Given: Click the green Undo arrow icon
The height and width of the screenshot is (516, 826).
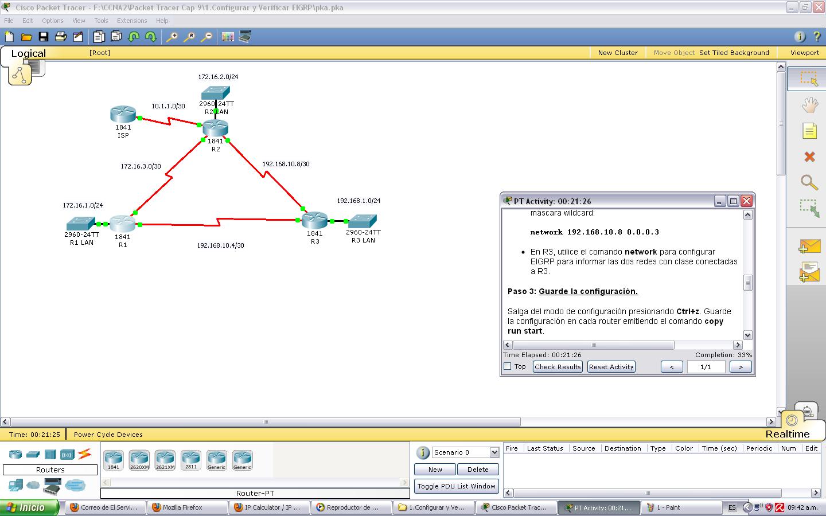Looking at the screenshot, I should (134, 37).
